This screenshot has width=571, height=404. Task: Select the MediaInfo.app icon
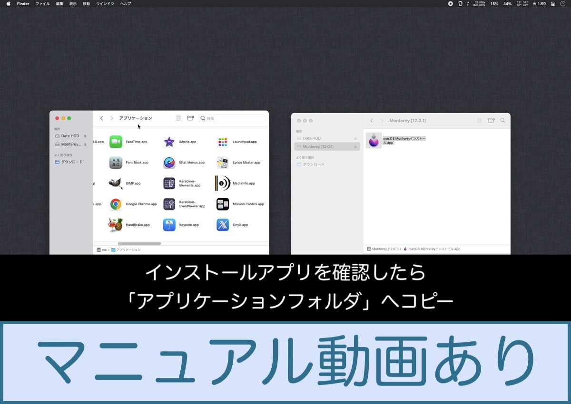(x=223, y=183)
